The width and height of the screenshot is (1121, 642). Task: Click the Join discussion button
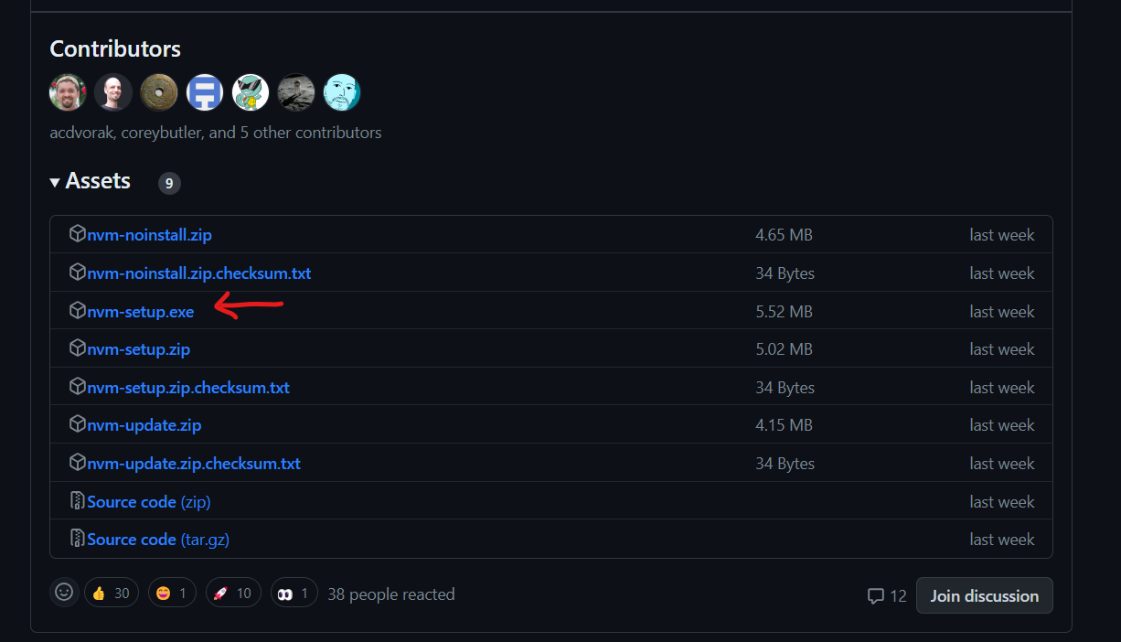tap(984, 595)
